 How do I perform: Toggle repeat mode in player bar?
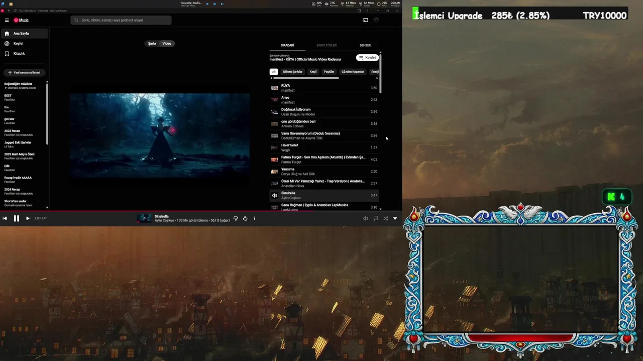click(376, 218)
